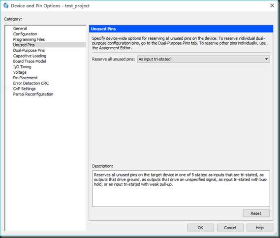Open the Configuration category
Viewport: 280px width, 238px height.
(25, 34)
